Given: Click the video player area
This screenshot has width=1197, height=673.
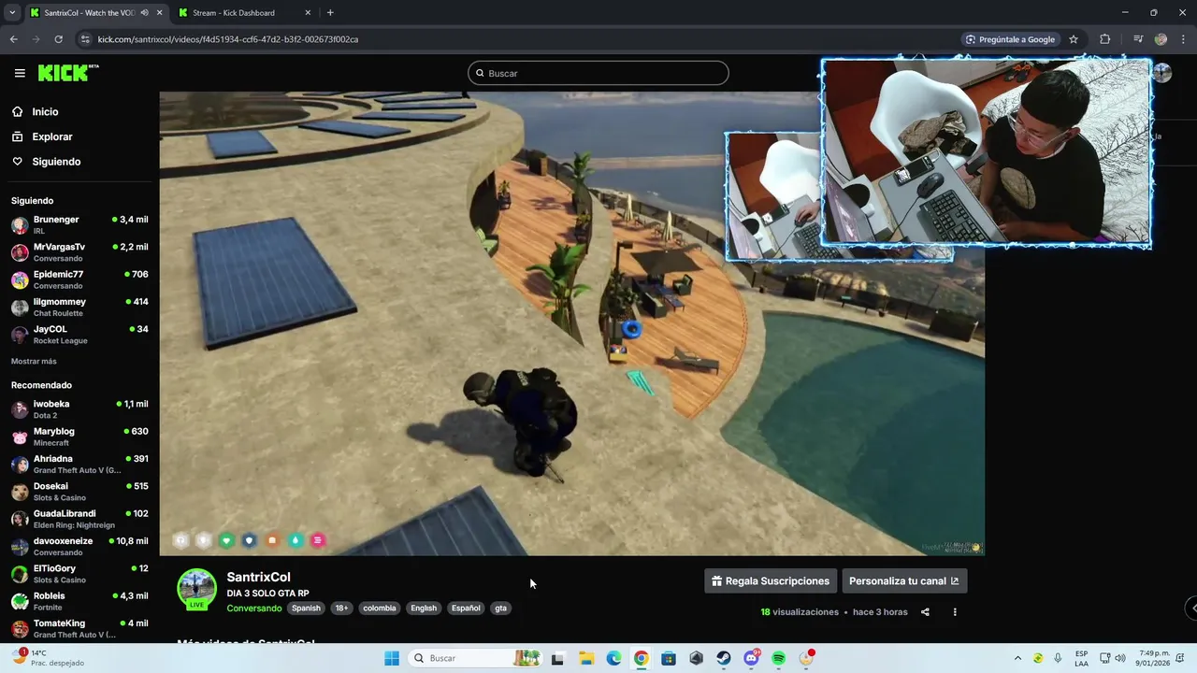Looking at the screenshot, I should 571,323.
